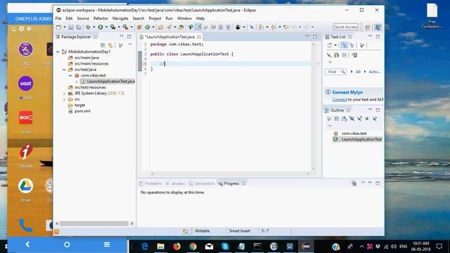
Task: Switch to the Problems tab
Action: pos(150,183)
